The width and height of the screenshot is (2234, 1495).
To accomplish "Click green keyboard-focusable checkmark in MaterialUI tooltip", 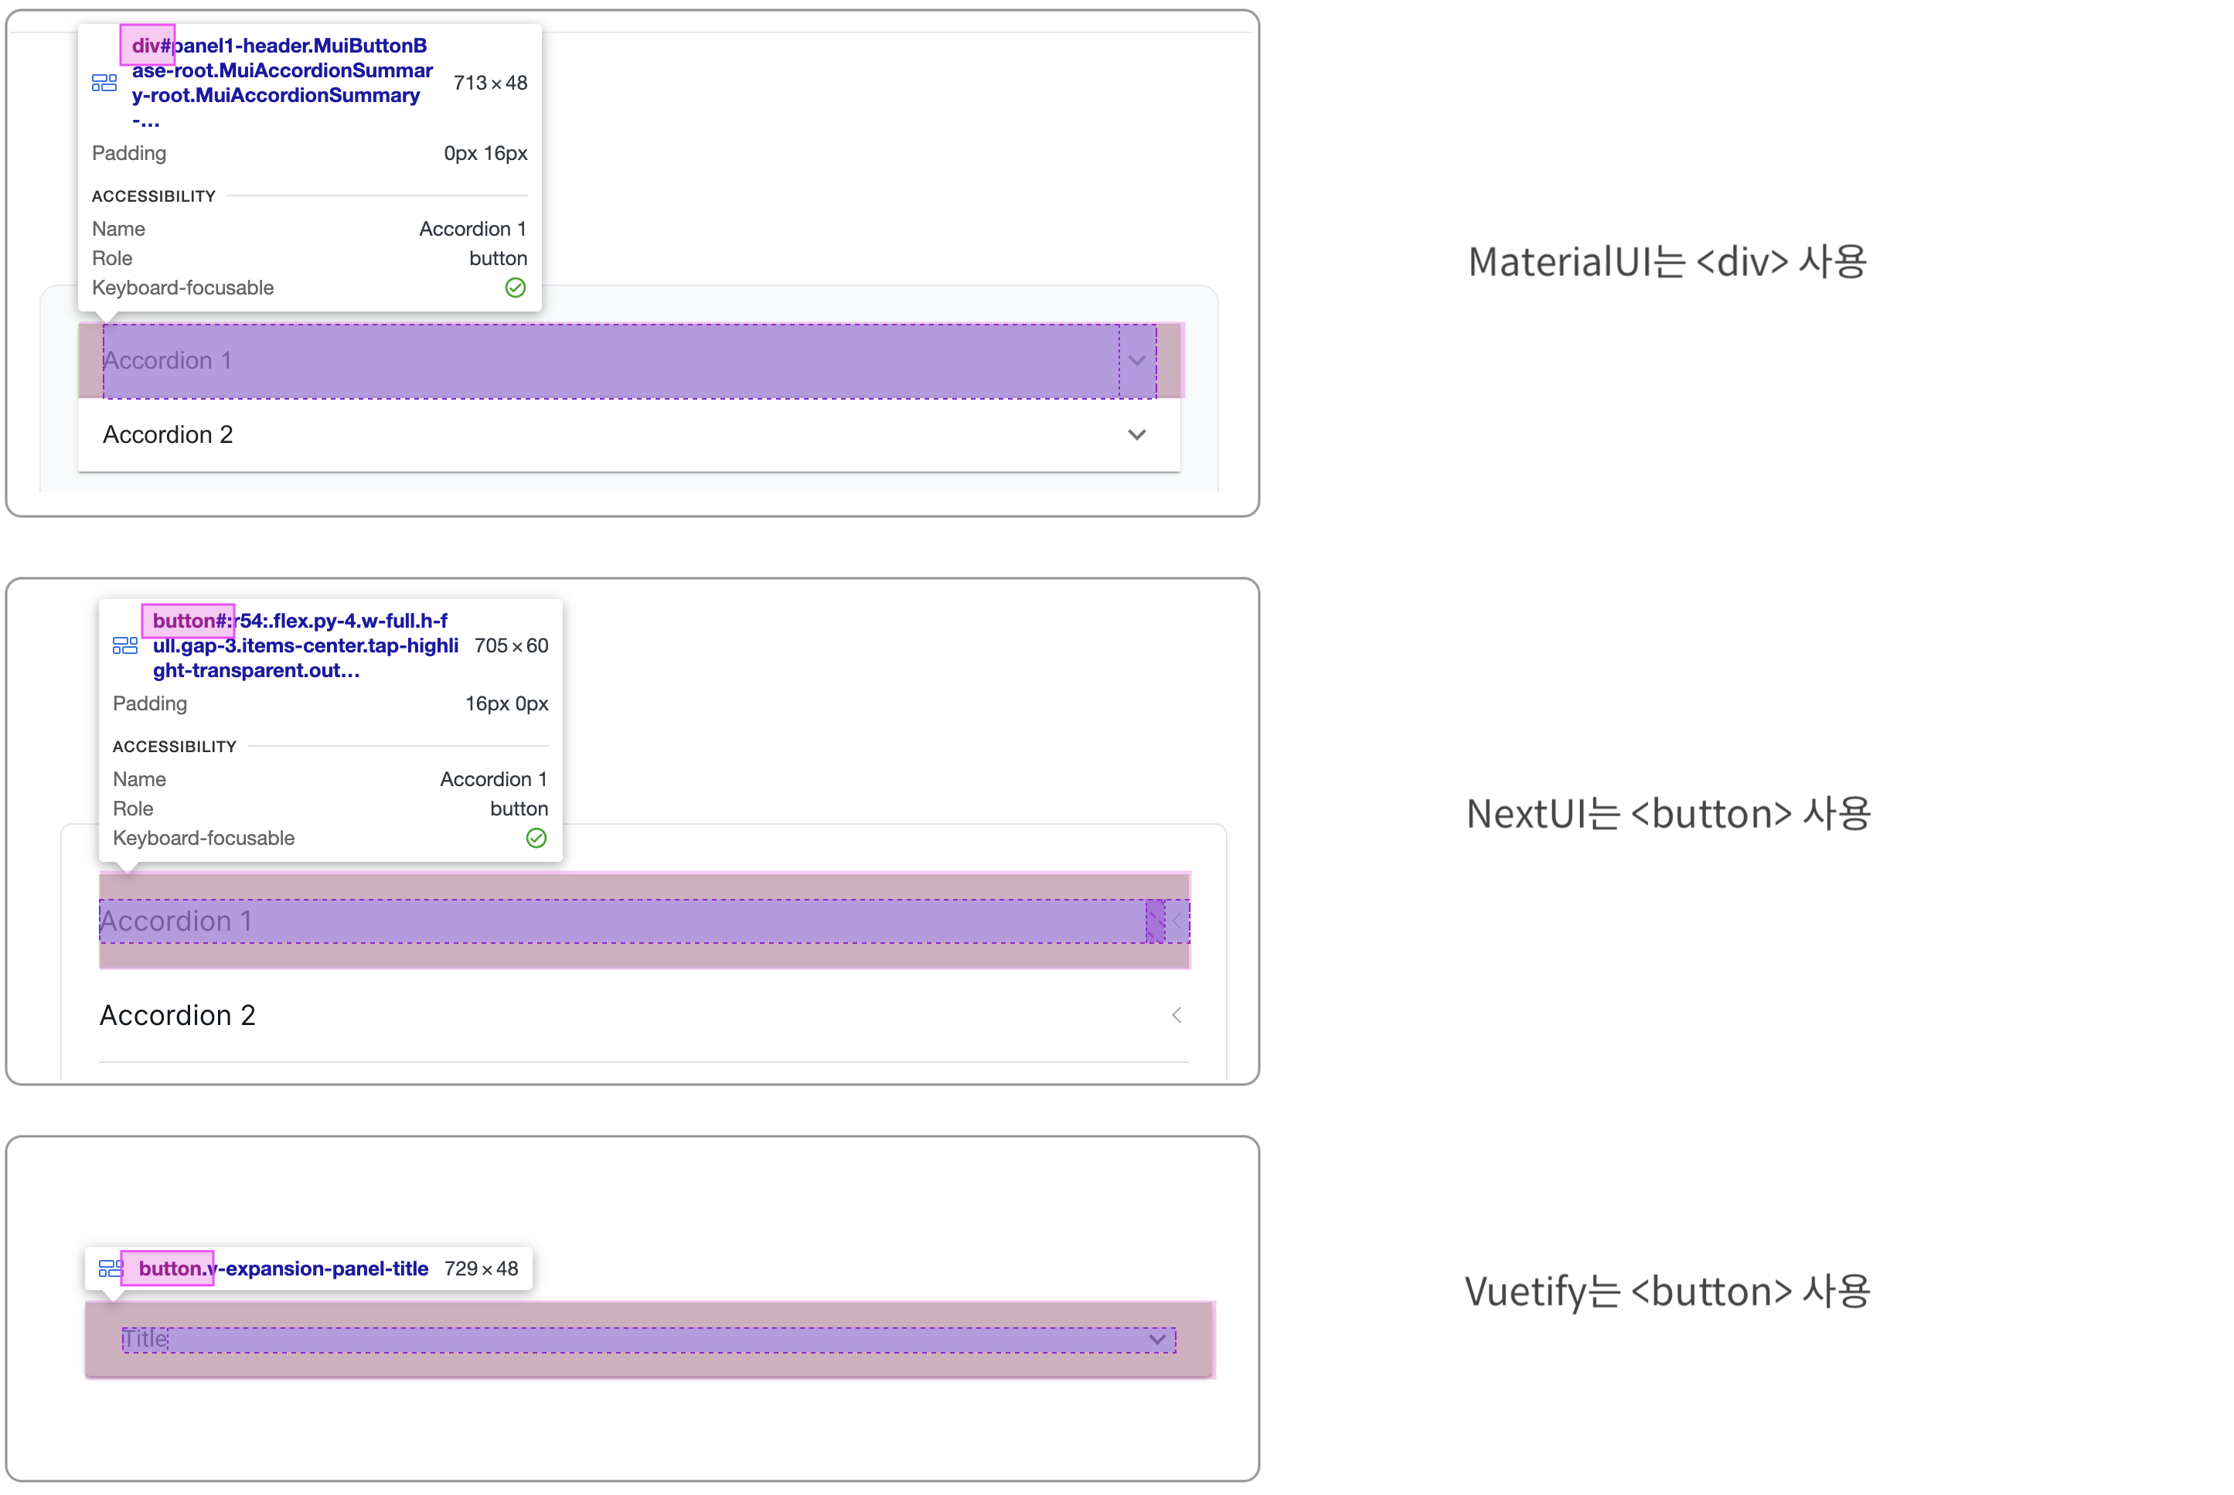I will point(516,288).
